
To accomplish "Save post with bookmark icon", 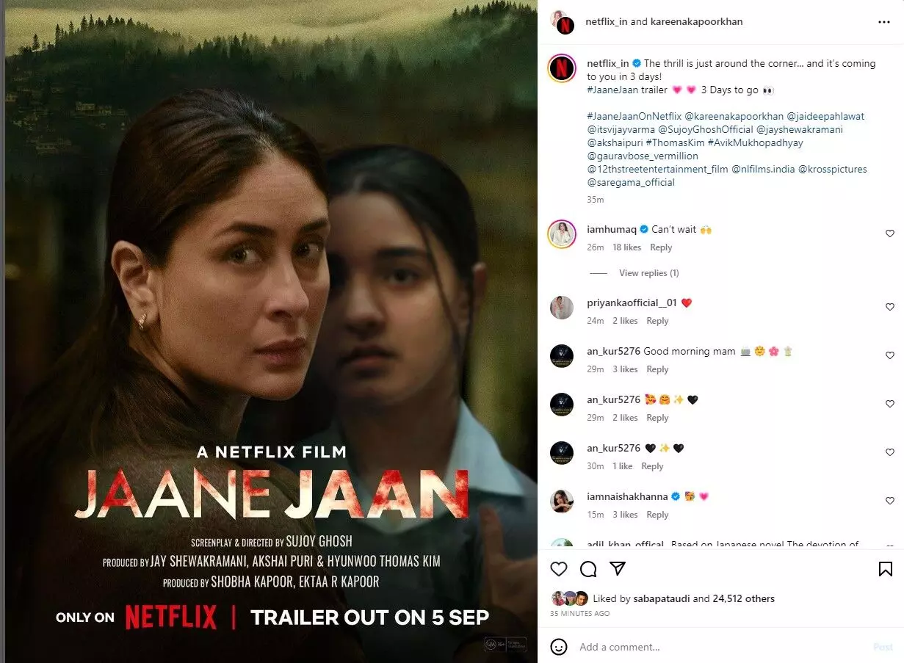I will coord(886,569).
